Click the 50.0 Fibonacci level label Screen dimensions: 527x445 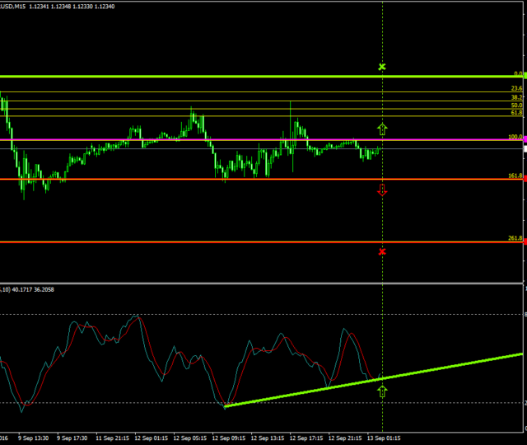coord(516,105)
